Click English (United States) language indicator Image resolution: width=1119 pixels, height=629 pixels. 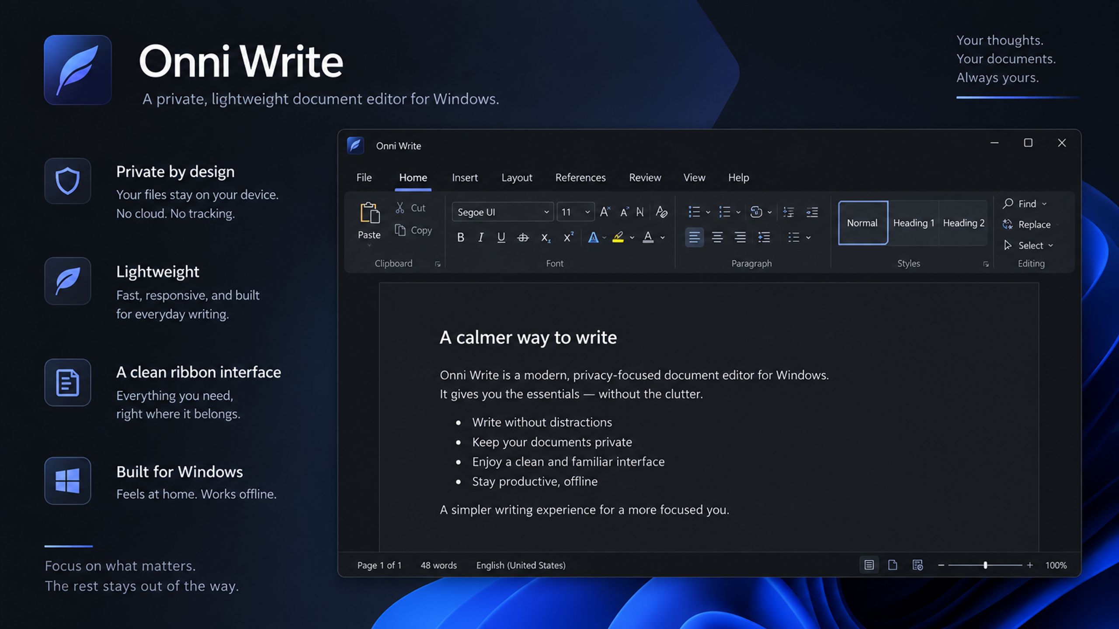point(521,565)
